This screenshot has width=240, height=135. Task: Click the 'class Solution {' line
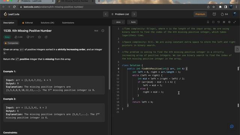(132, 65)
